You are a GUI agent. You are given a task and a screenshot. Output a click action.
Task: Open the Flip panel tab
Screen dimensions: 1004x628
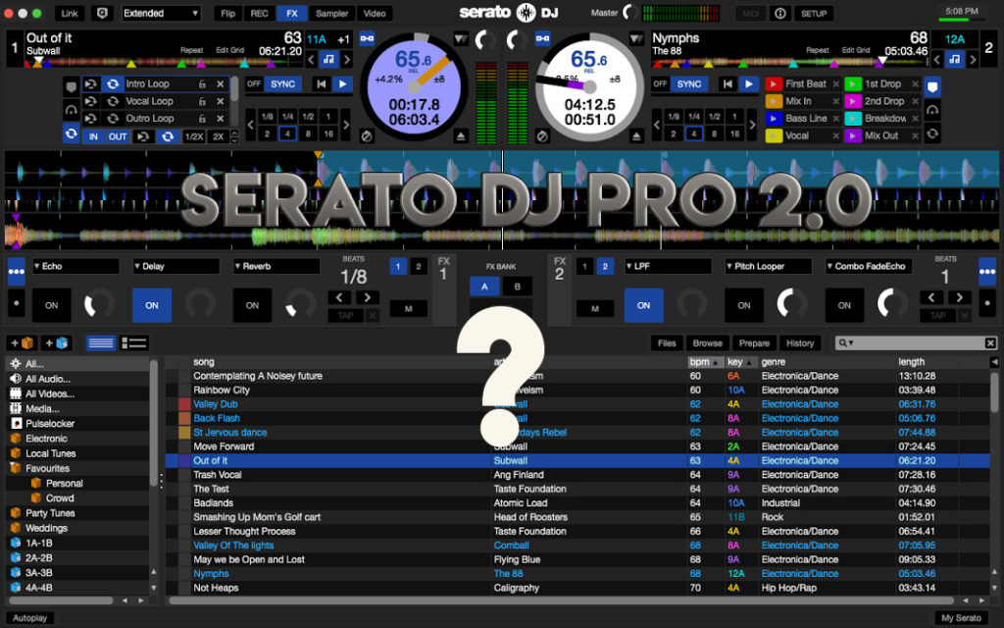click(227, 13)
